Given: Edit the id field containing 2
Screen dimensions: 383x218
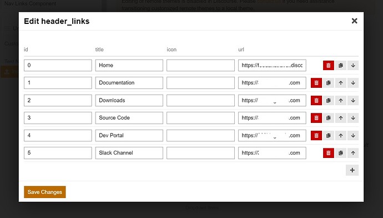Looking at the screenshot, I should [58, 100].
